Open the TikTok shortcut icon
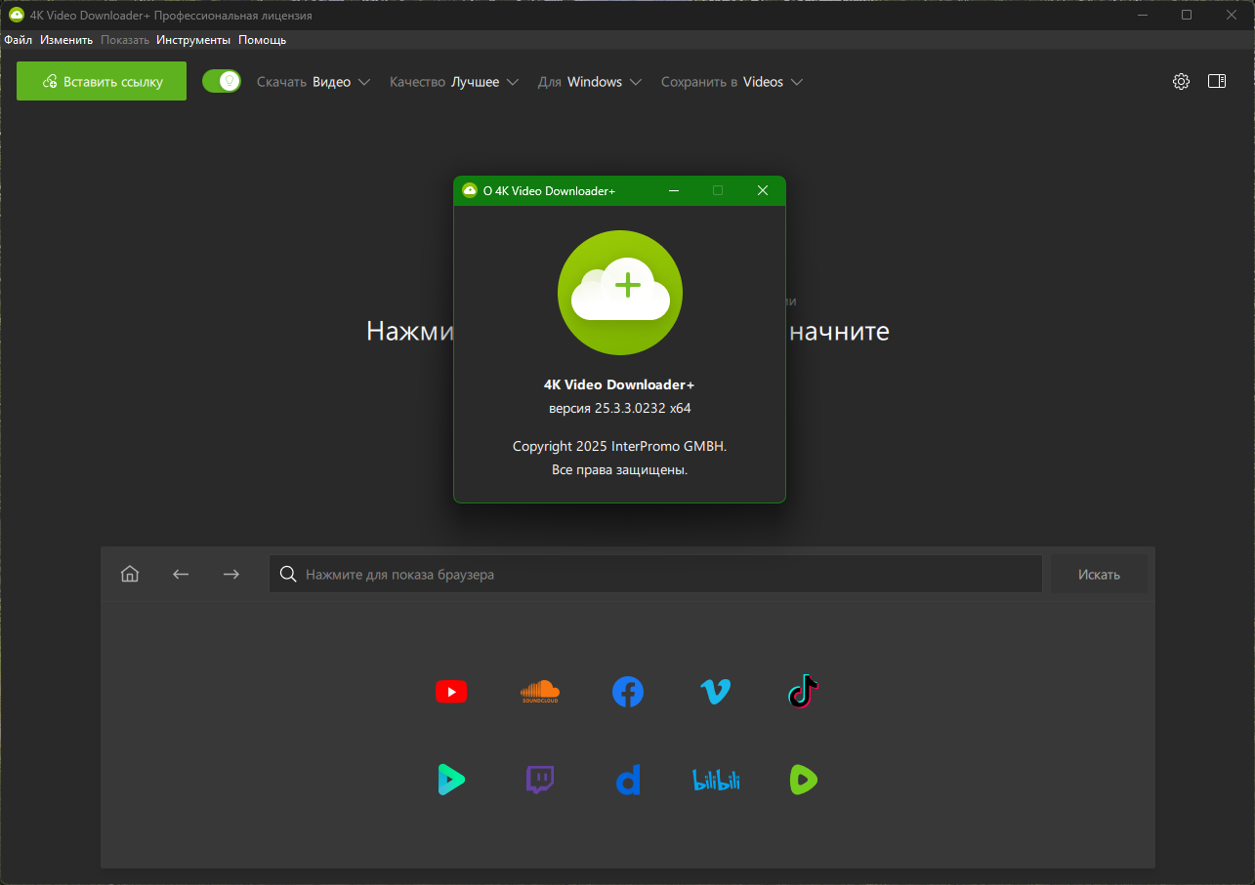Screen dimensions: 1255x885 [803, 692]
